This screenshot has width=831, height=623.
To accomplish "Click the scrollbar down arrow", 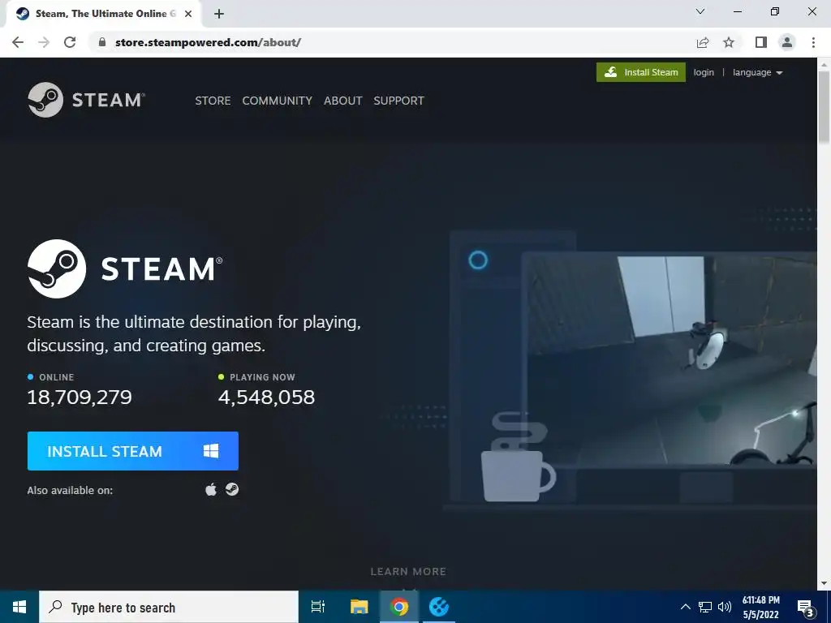I will [824, 583].
